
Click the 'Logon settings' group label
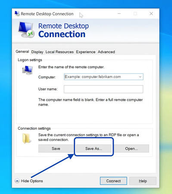pos(30,60)
